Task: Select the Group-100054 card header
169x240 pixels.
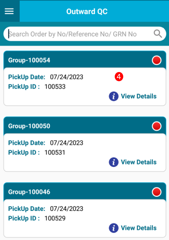Action: pyautogui.click(x=85, y=60)
